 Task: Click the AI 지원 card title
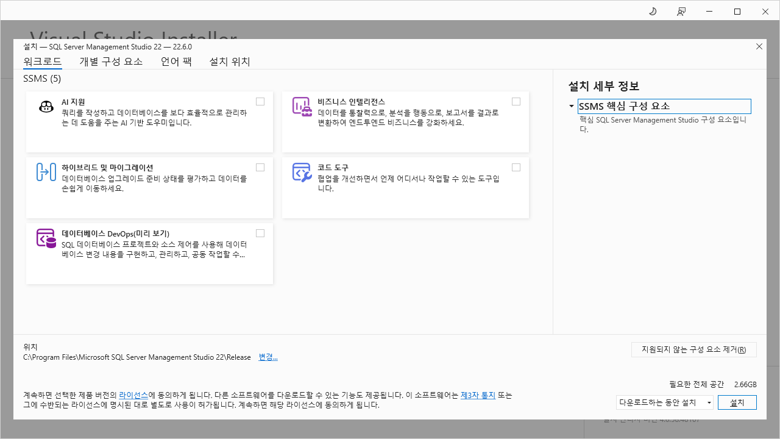[x=73, y=102]
